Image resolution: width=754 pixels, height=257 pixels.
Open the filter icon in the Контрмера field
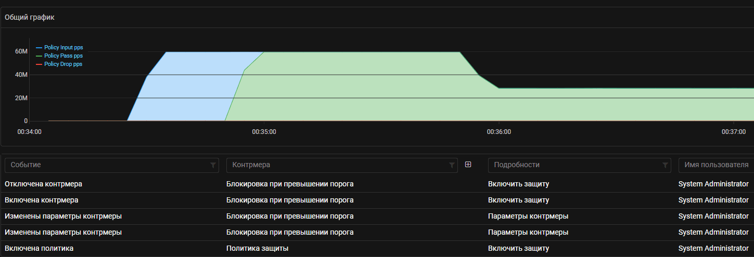point(452,165)
